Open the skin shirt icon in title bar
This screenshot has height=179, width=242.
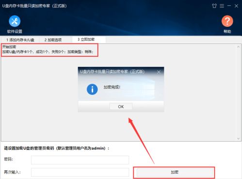[214, 6]
